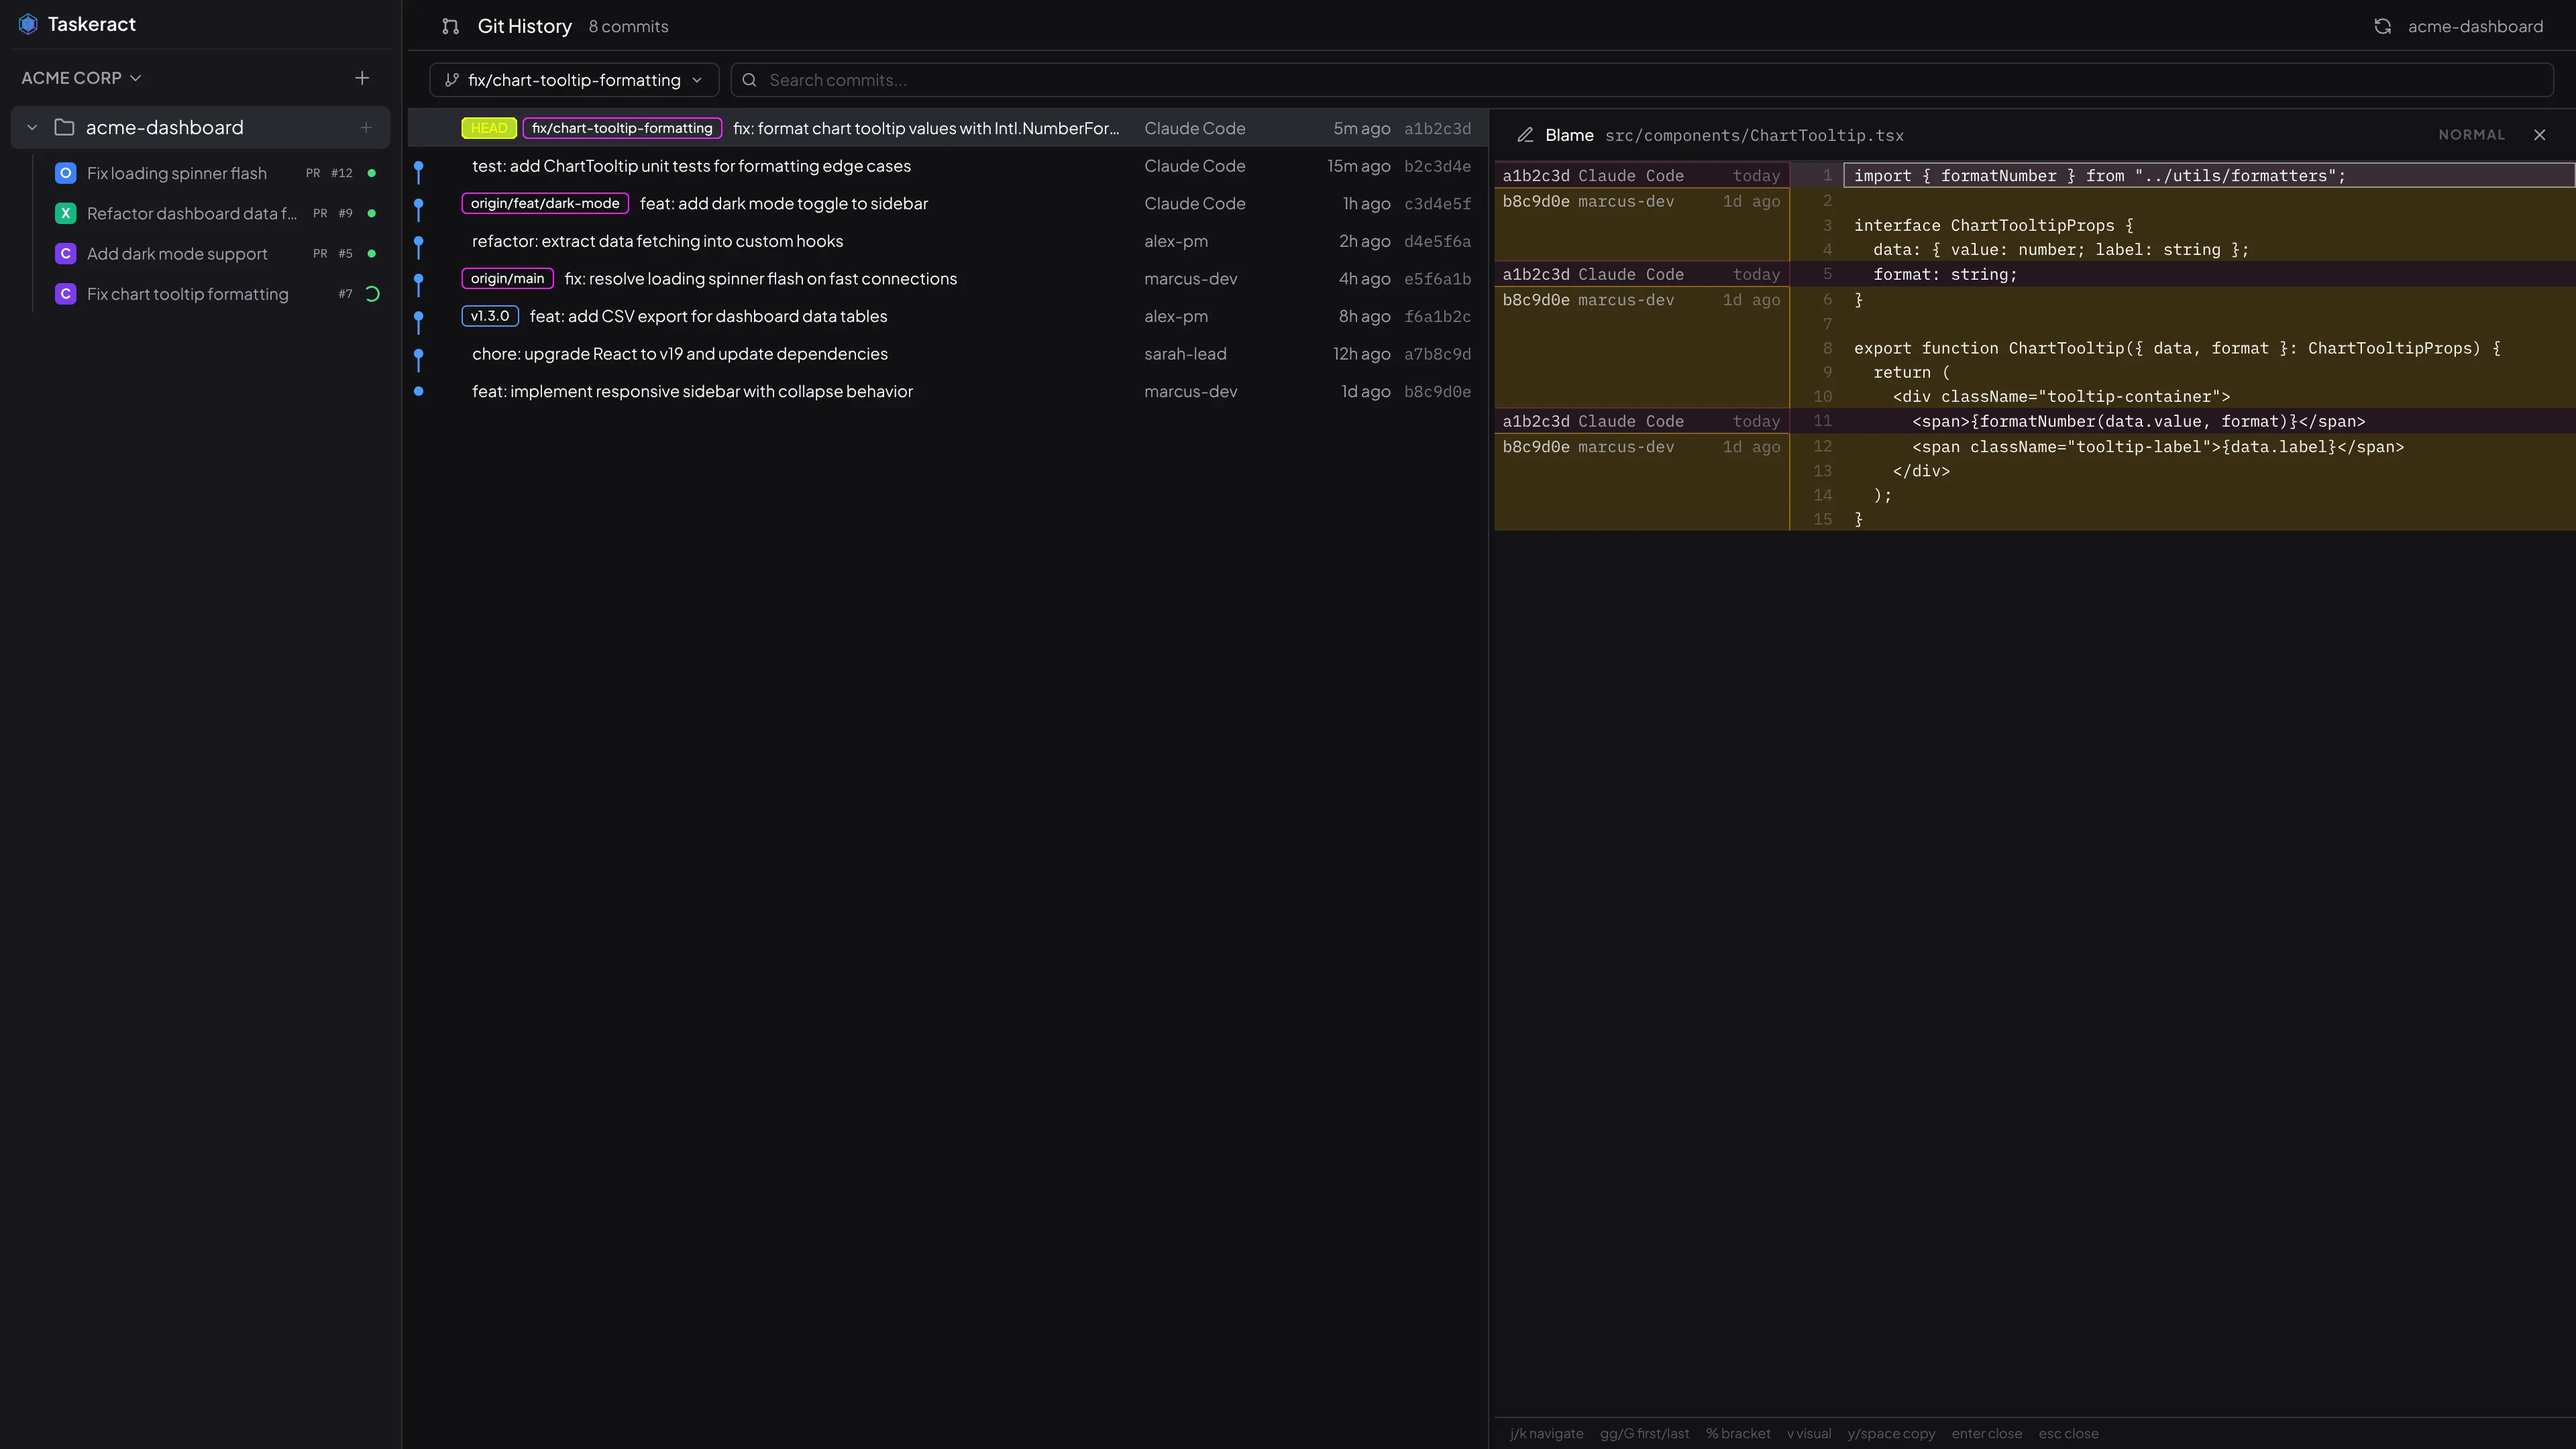Click the blue O icon on Fix loading spinner flash
Screen dimensions: 2576x1449
tap(64, 172)
